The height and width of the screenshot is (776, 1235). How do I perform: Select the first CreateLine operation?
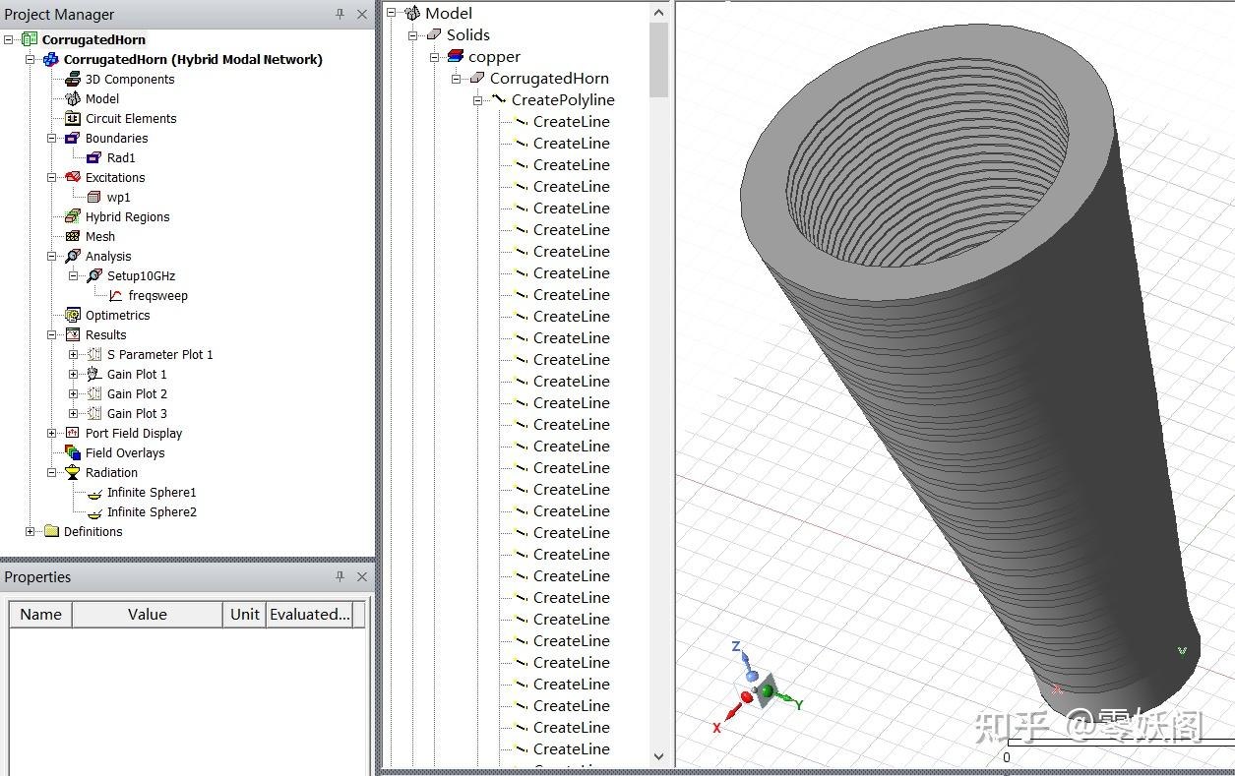pos(570,121)
